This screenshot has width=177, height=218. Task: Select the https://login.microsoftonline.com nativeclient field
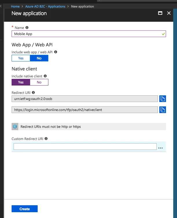[x=85, y=110]
